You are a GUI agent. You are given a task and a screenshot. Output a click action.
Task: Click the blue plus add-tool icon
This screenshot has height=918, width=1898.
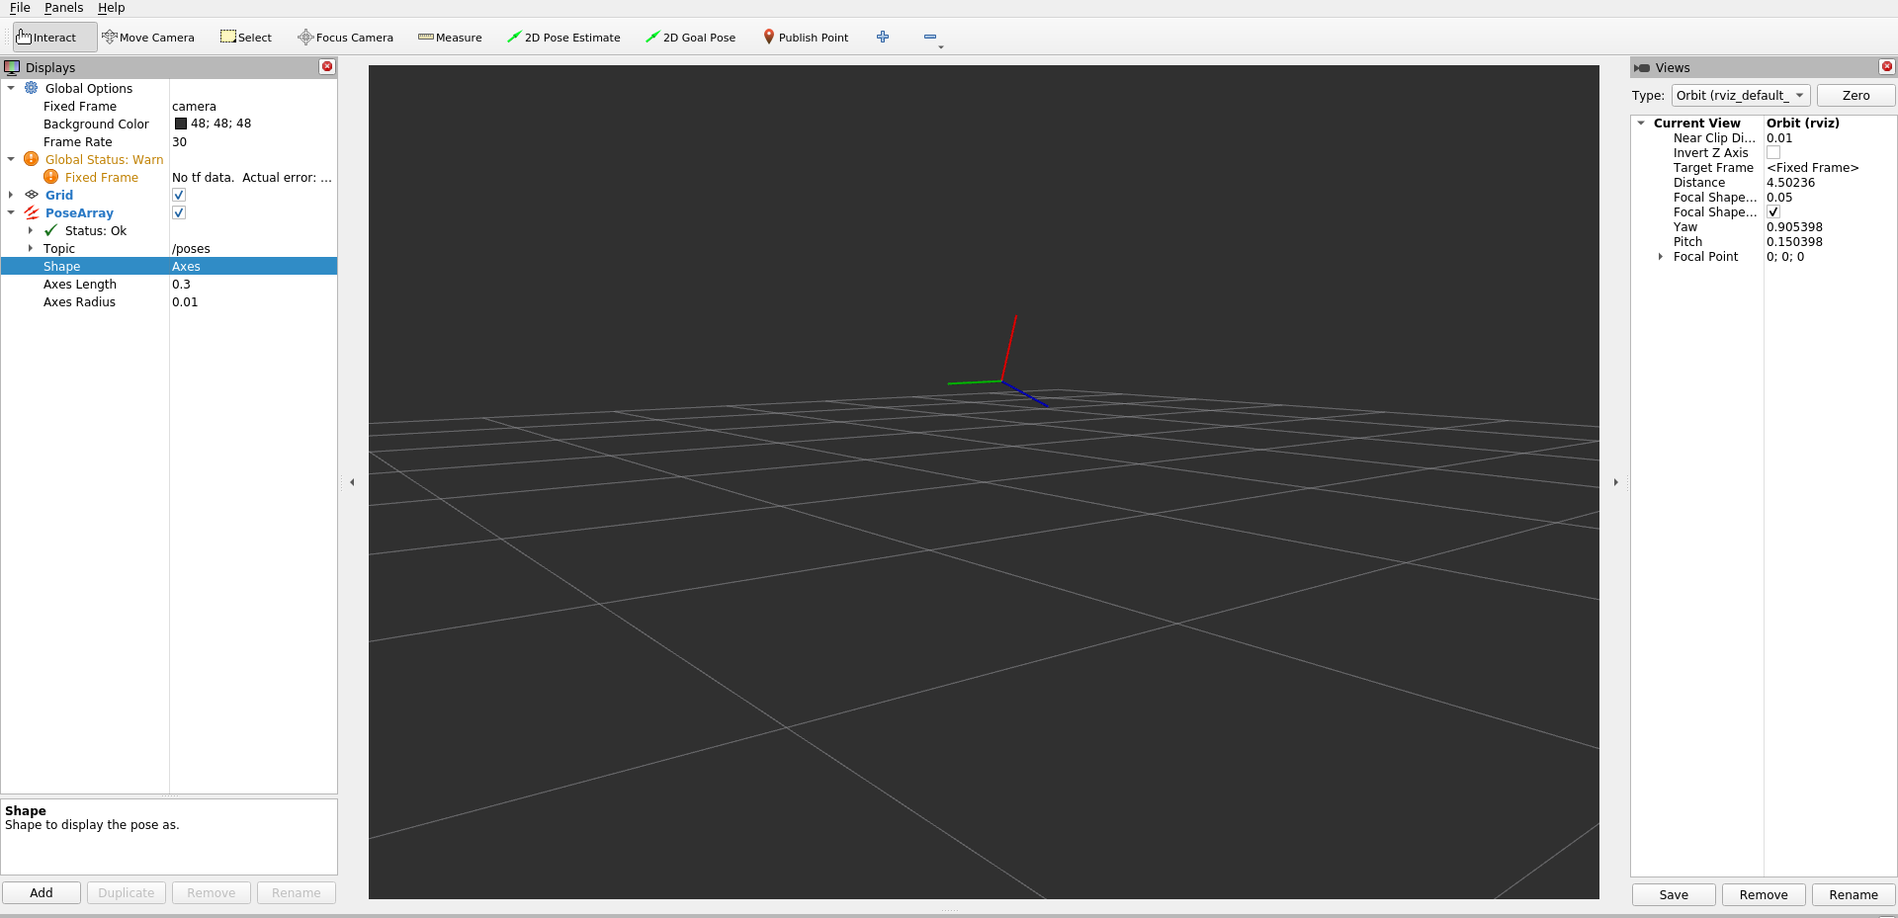pyautogui.click(x=883, y=38)
